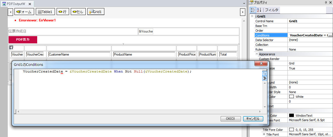This screenshot has width=333, height=137.
Task: Click the セル breadcrumb button
Action: (x=78, y=12)
